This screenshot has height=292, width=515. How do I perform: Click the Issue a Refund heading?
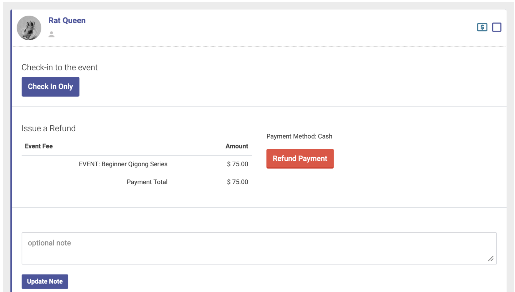pos(48,129)
